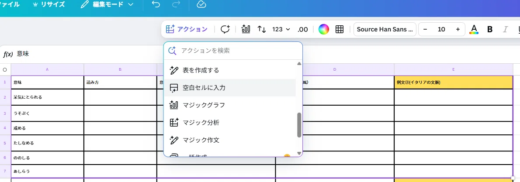Select row 4 header
The height and width of the screenshot is (182, 520).
(5, 128)
